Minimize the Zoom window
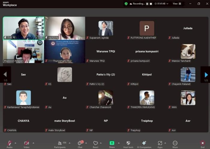The width and height of the screenshot is (210, 149). (x=190, y=4)
